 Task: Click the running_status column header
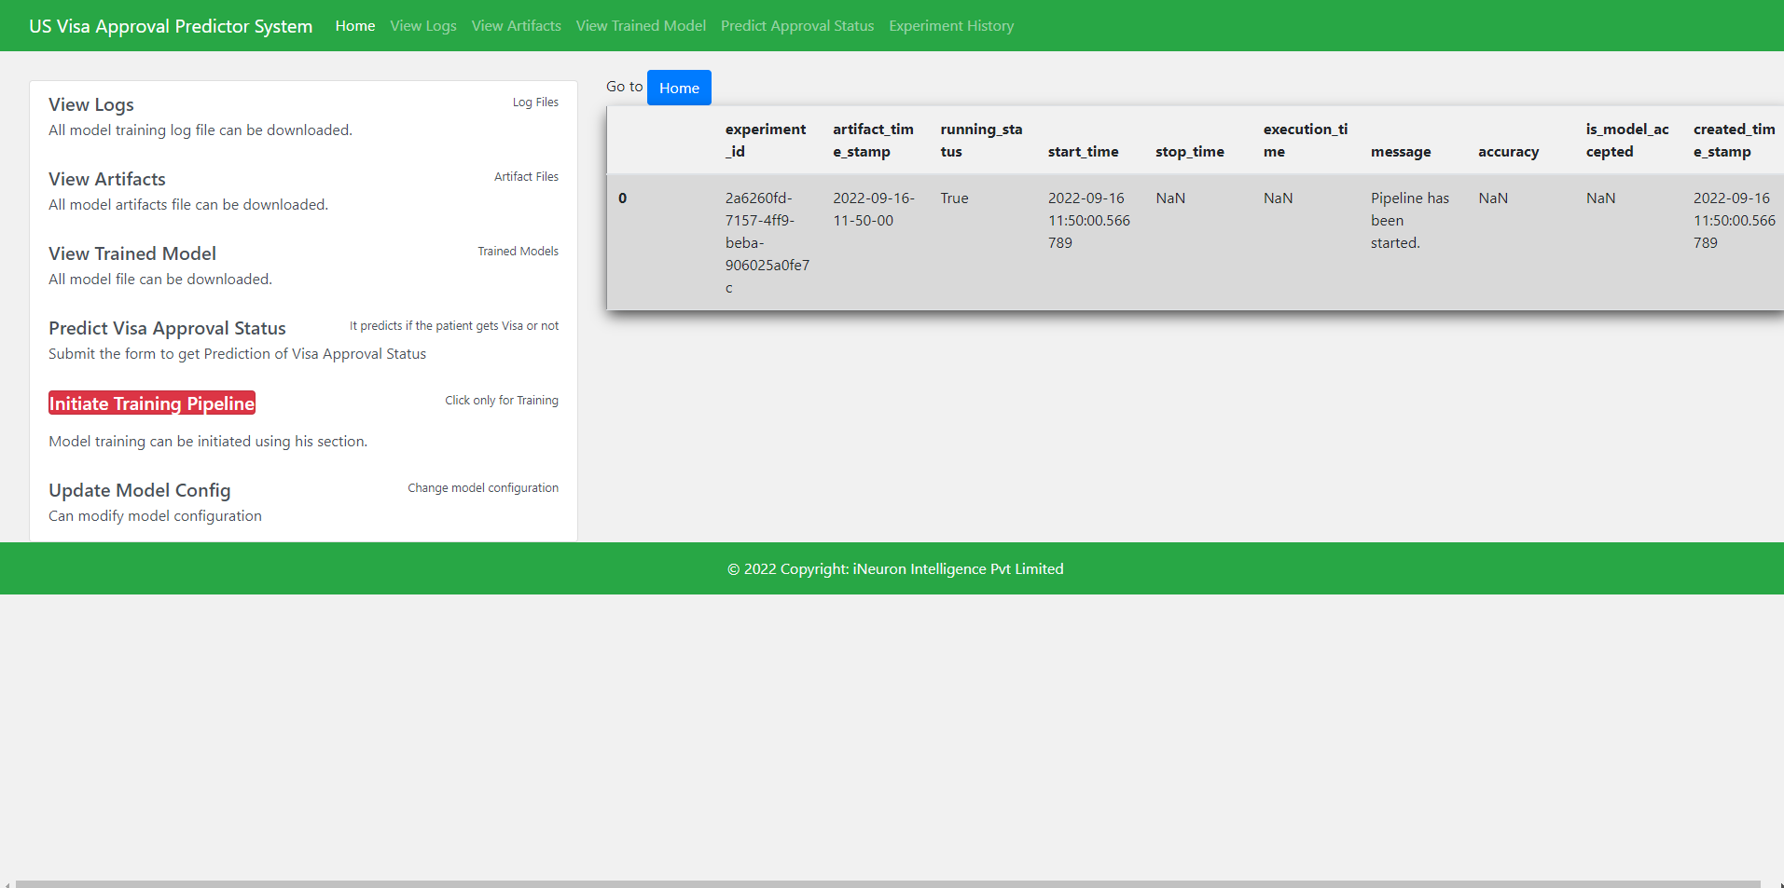coord(981,141)
